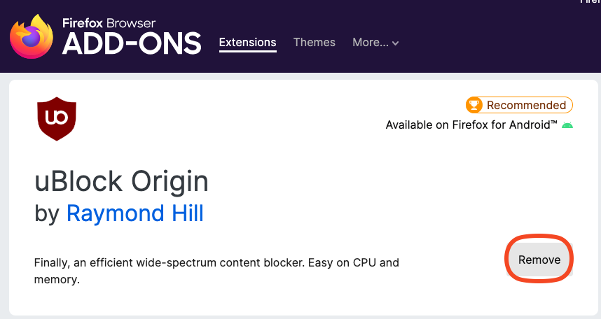Click the extension description summary text
Screen dimensions: 601x319
(x=216, y=271)
